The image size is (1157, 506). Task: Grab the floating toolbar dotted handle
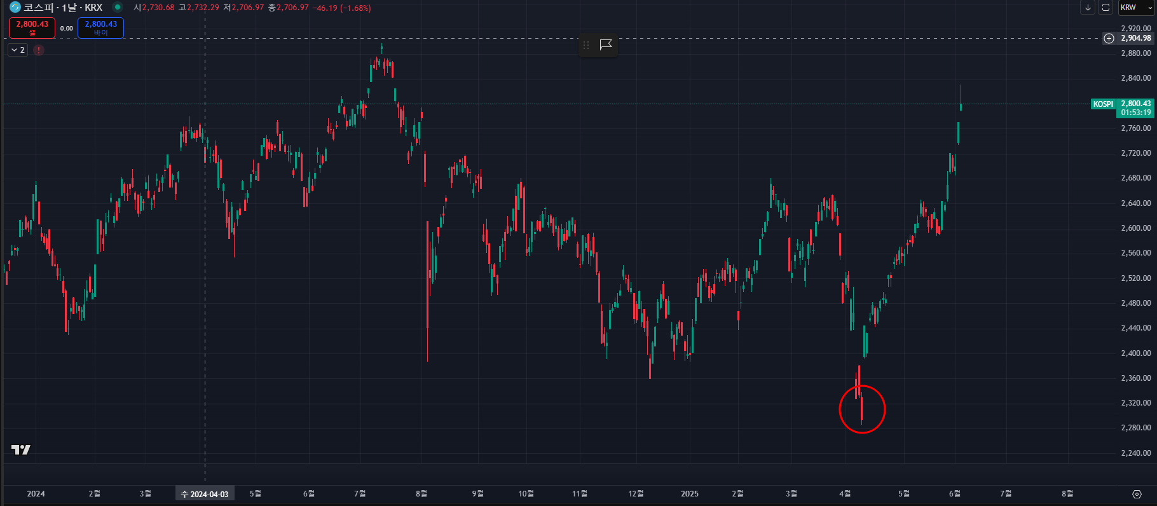click(x=586, y=44)
